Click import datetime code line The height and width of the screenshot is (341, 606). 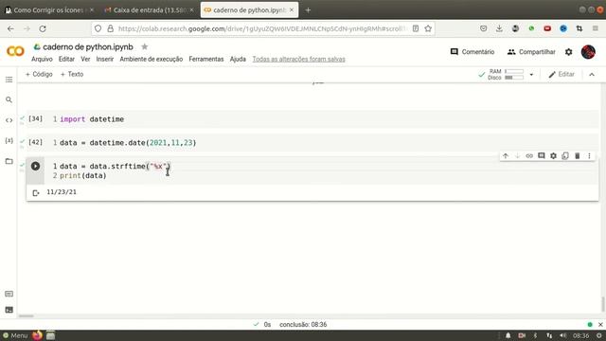[92, 119]
